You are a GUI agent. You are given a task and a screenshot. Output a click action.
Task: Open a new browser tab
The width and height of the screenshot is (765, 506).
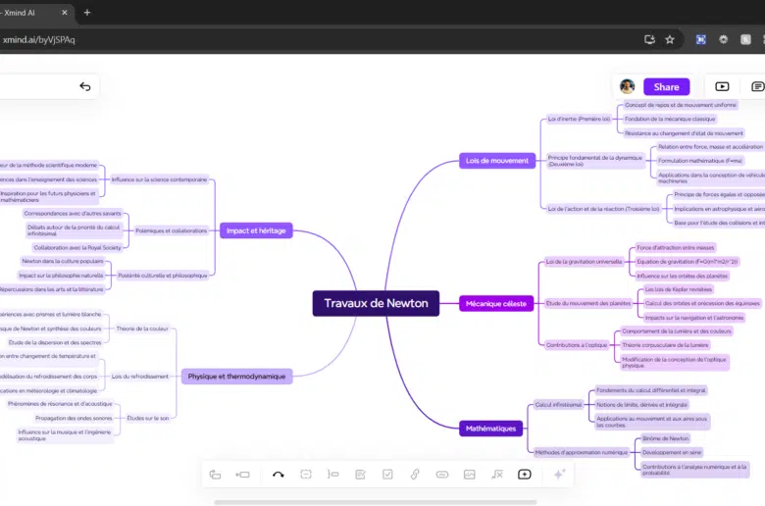(x=87, y=13)
